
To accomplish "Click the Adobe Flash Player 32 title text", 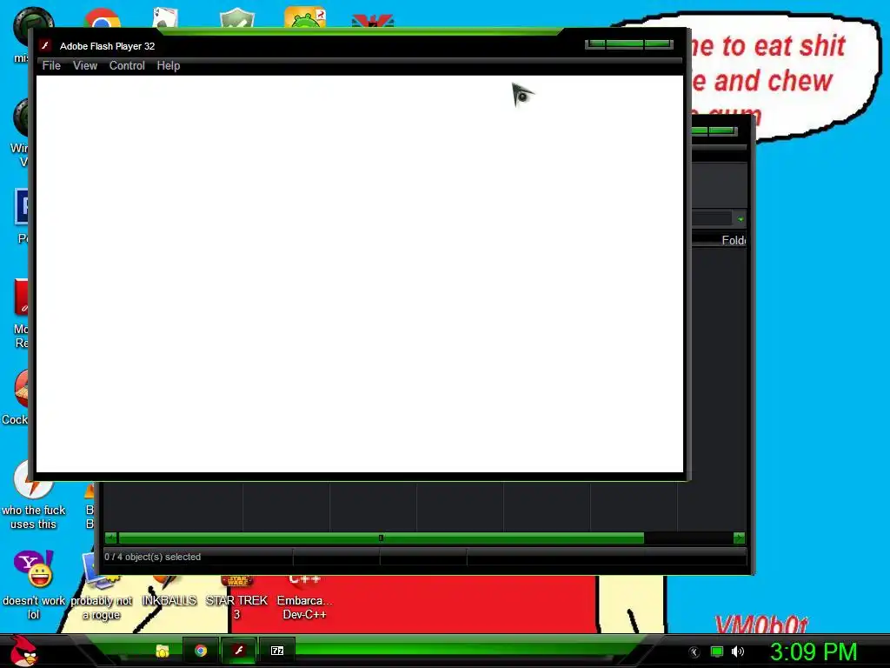I will (x=107, y=46).
